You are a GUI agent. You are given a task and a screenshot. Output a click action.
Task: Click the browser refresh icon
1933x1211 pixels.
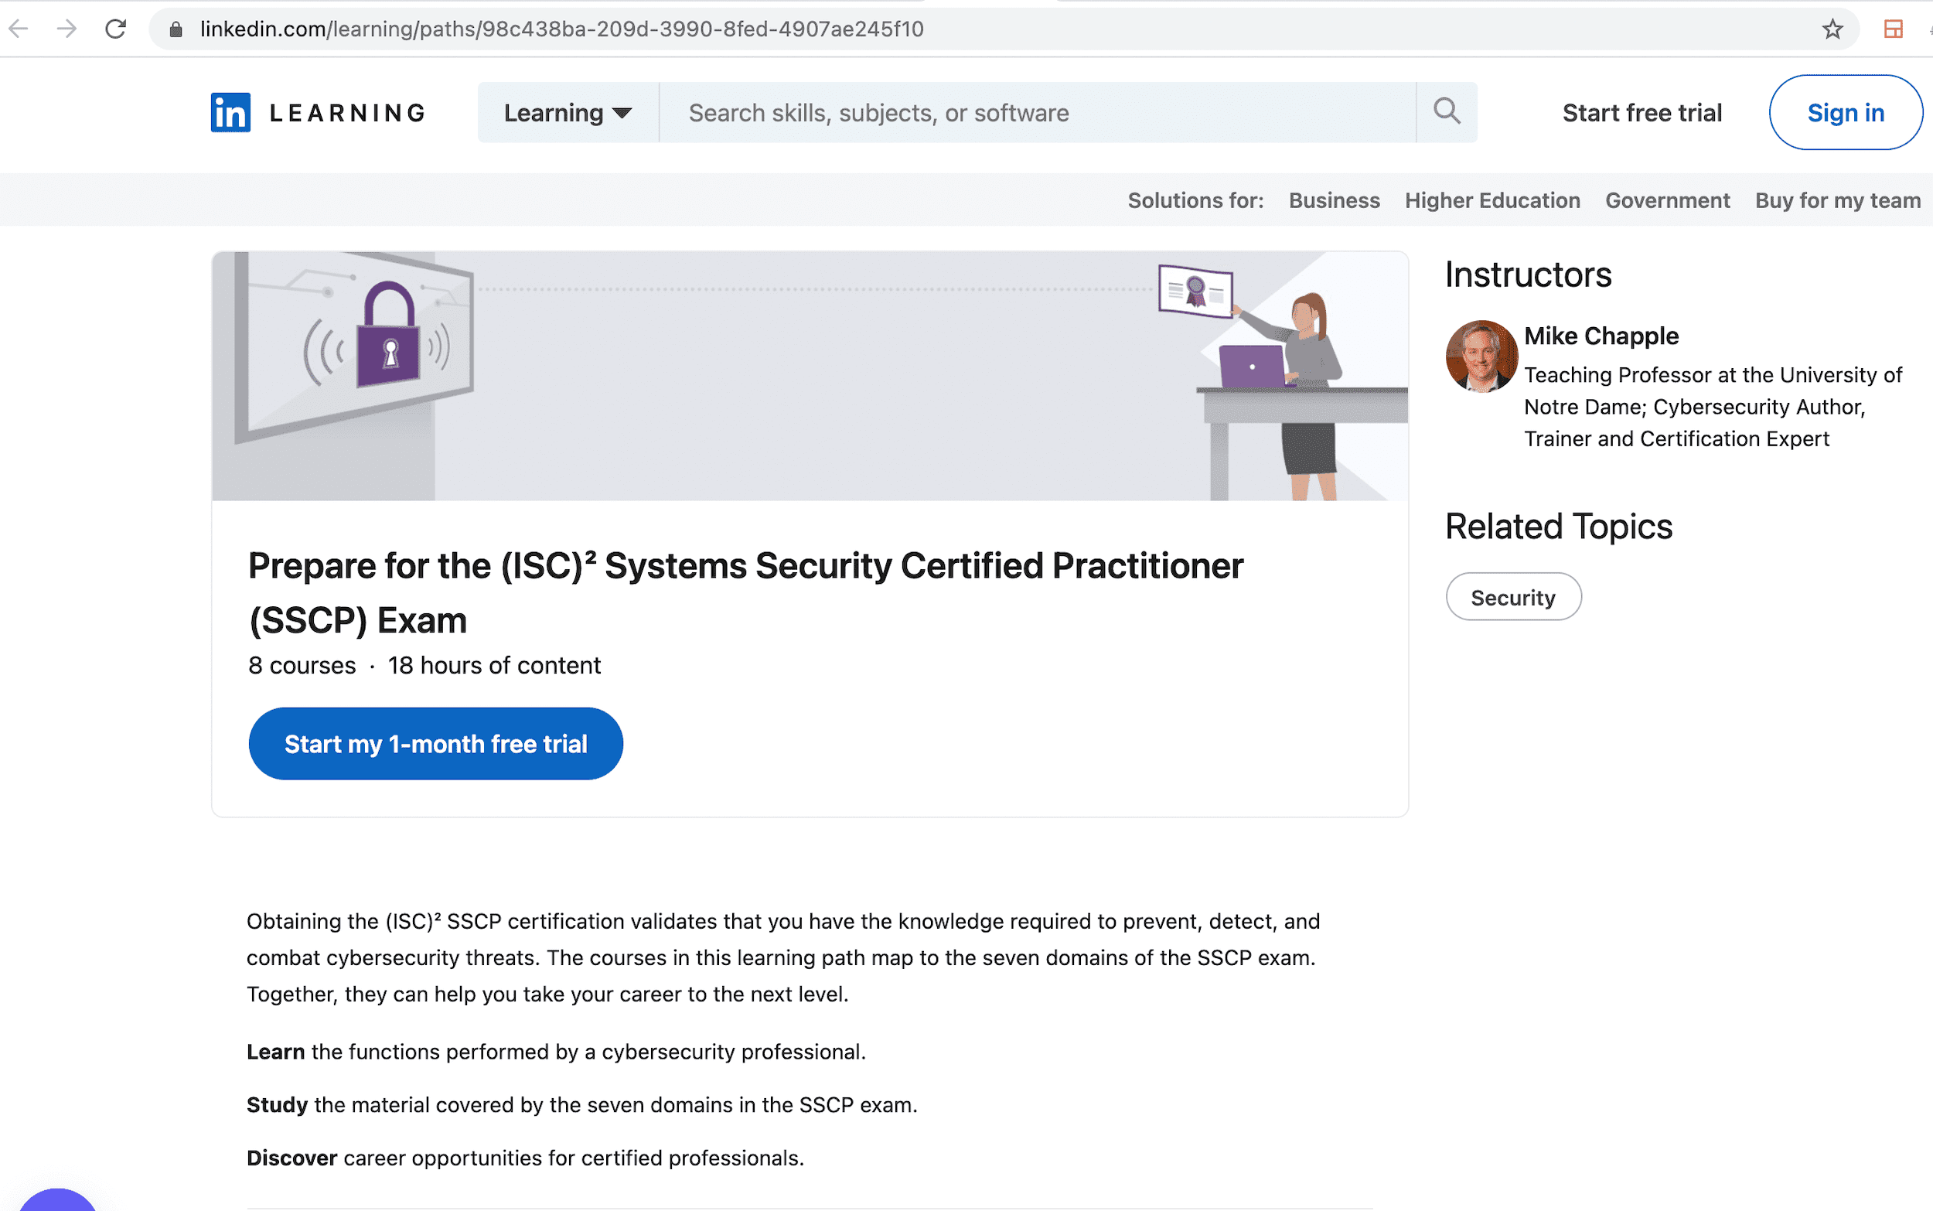[x=114, y=28]
